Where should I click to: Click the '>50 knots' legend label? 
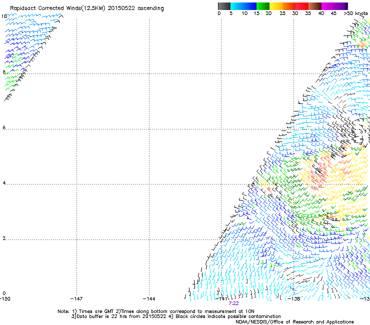point(355,13)
